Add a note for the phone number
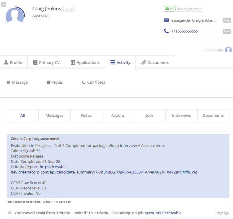This screenshot has height=219, width=233. [x=227, y=31]
